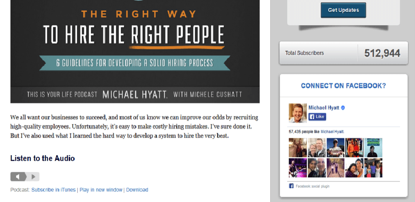Screen dimensions: 415x202
Task: Open Michael Hyatt link in likes count
Action: click(332, 131)
